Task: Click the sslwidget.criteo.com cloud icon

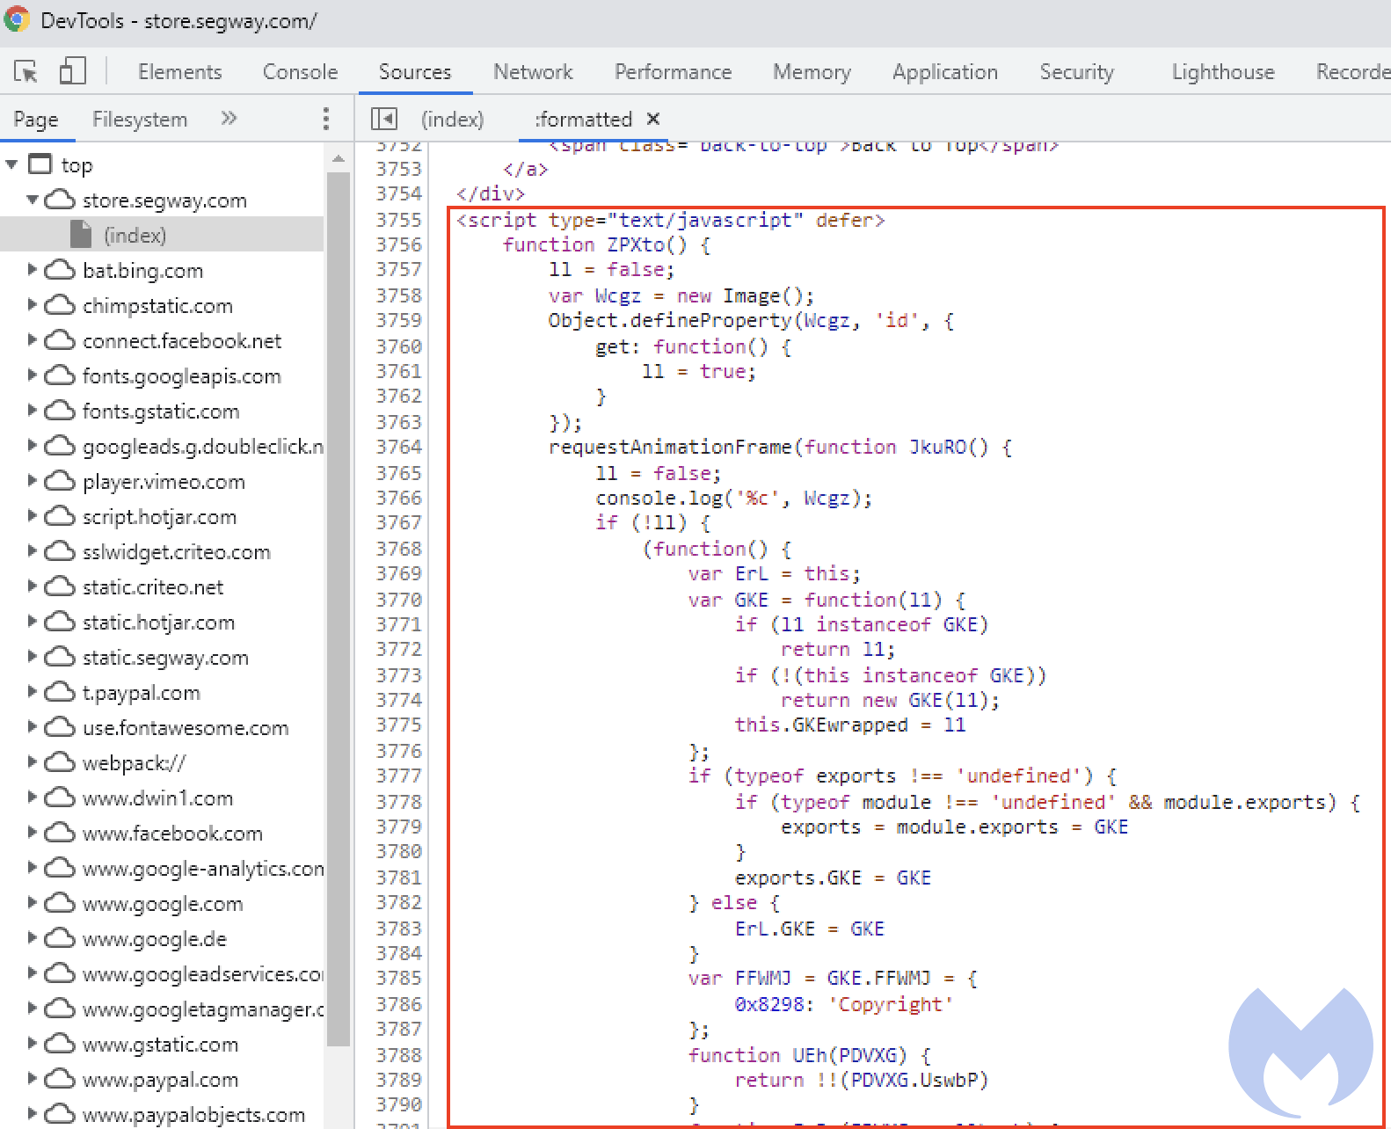Action: (x=60, y=551)
